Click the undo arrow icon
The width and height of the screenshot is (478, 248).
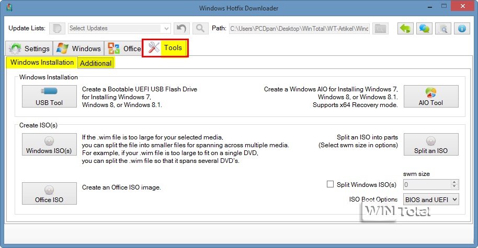(181, 29)
